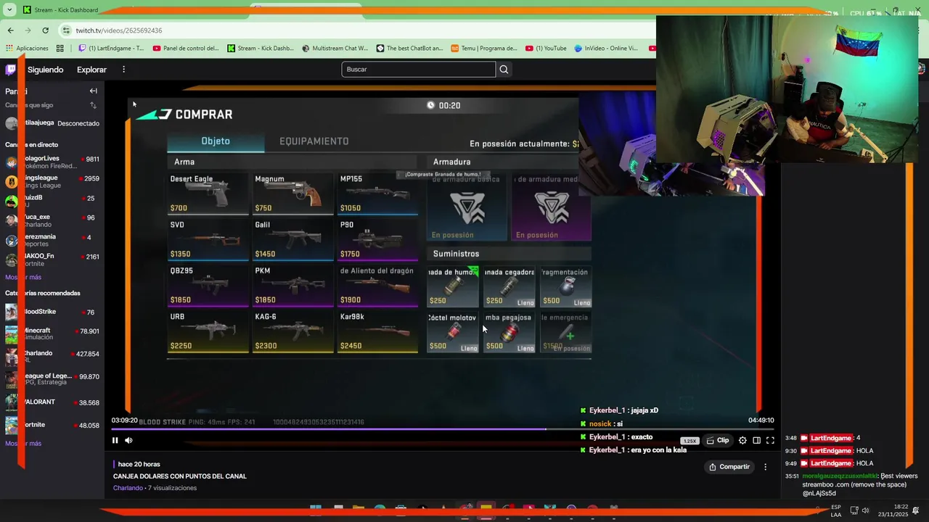Switch to the EQUIPAMIENTO shop tab
This screenshot has height=522, width=929.
(314, 141)
